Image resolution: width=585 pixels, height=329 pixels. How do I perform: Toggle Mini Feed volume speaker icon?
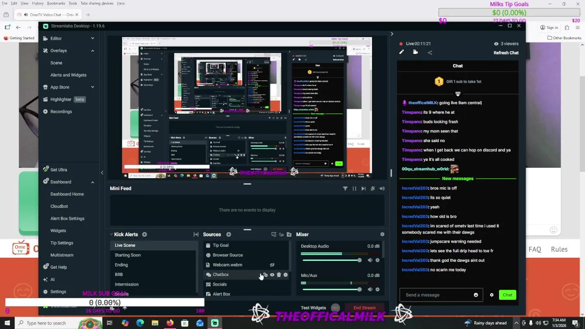tap(382, 188)
